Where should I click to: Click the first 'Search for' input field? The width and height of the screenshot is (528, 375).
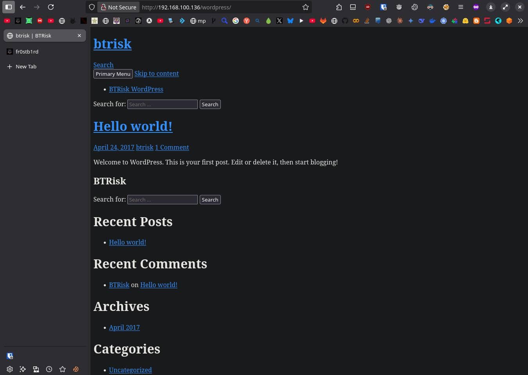point(162,104)
